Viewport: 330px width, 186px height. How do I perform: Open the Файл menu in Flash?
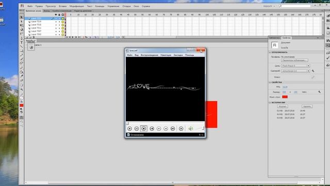point(30,6)
